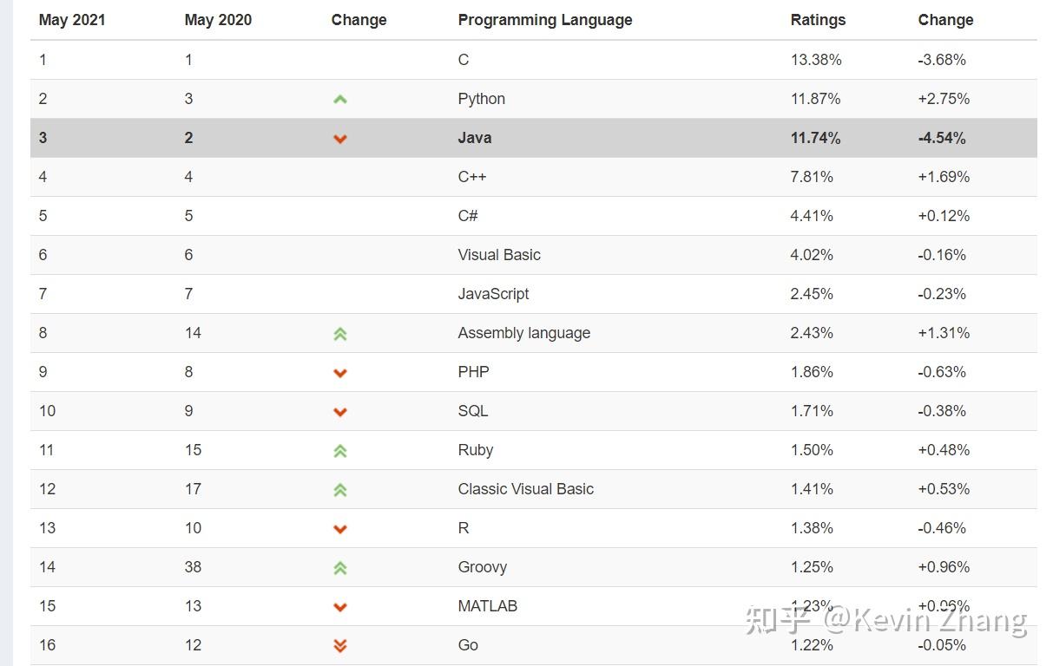Screen dimensions: 1053x666
Task: Click the JavaScript language name
Action: tap(493, 294)
